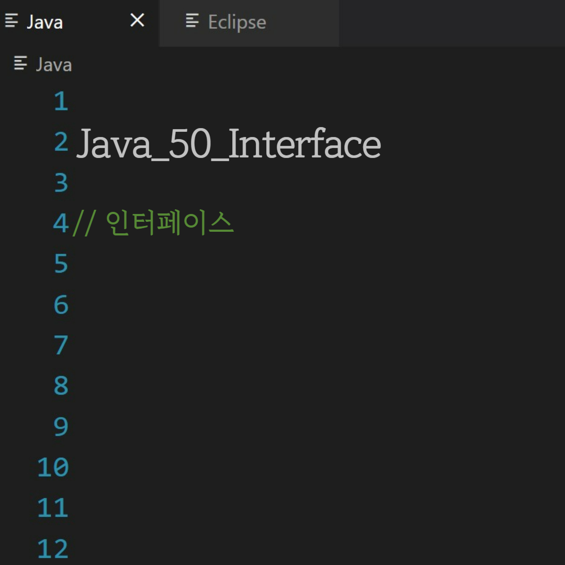Click the // 인터페이스 comment on line 4

pos(153,223)
